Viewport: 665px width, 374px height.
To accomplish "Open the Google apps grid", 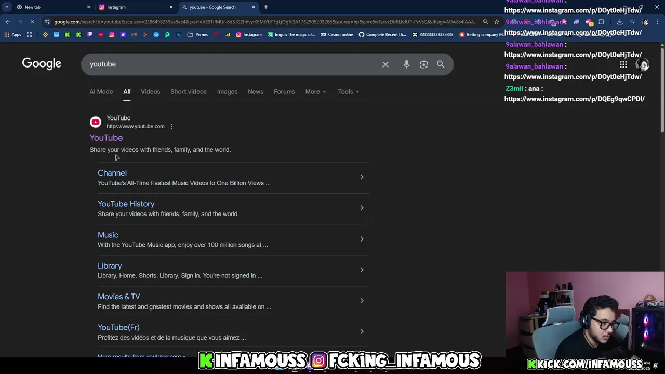I will [x=623, y=64].
